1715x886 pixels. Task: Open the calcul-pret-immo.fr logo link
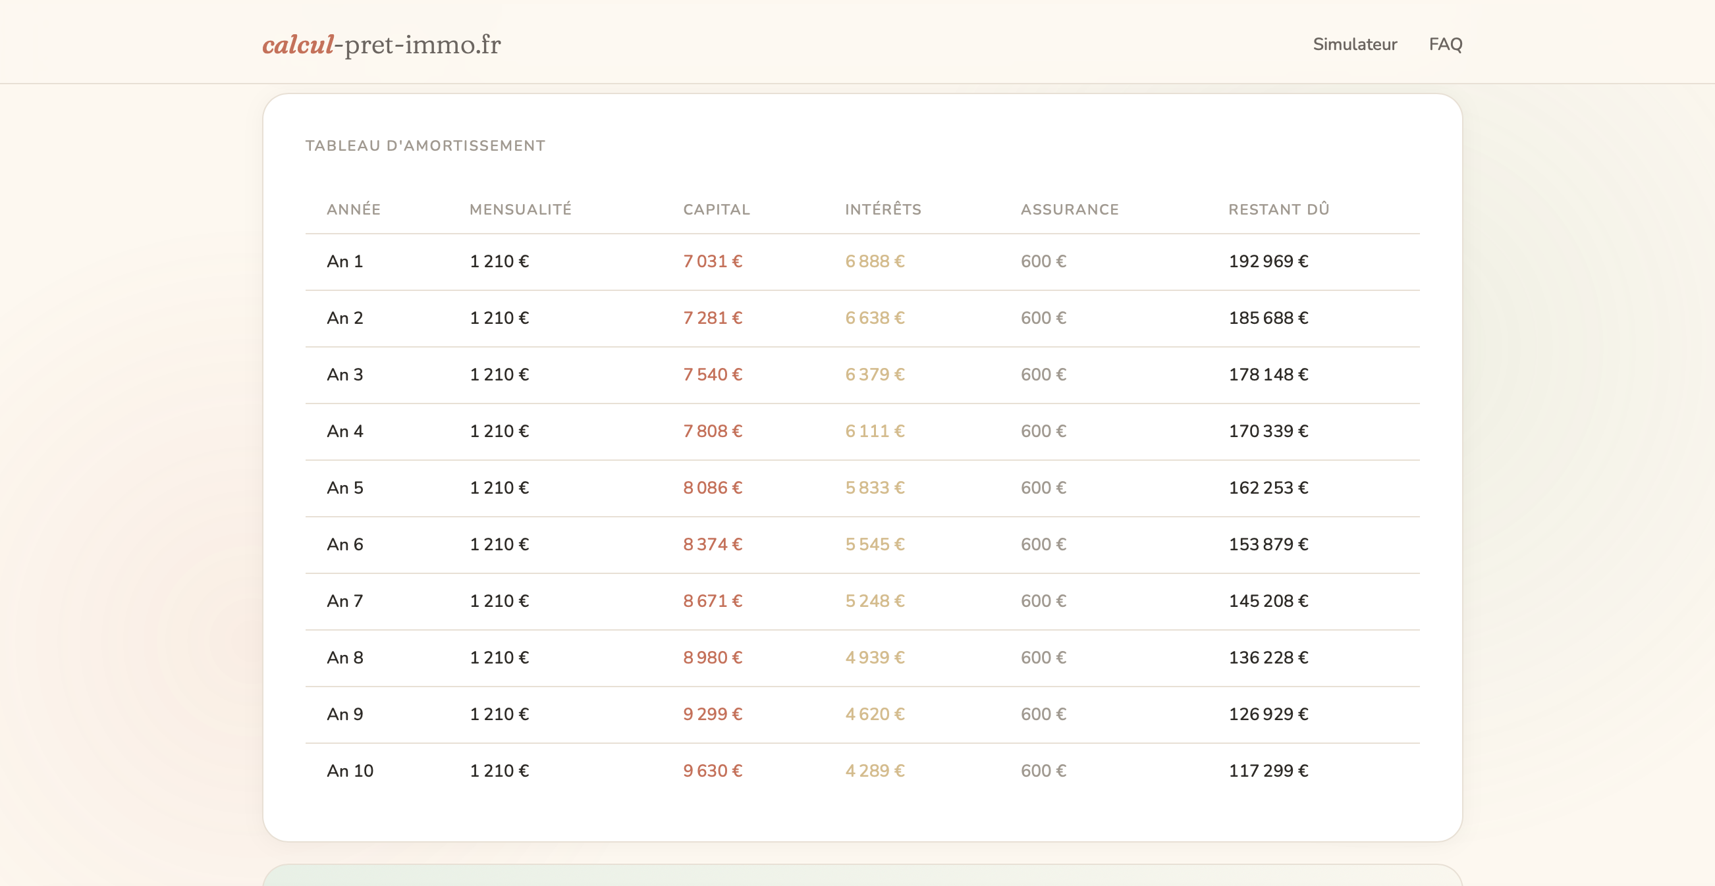pos(381,45)
